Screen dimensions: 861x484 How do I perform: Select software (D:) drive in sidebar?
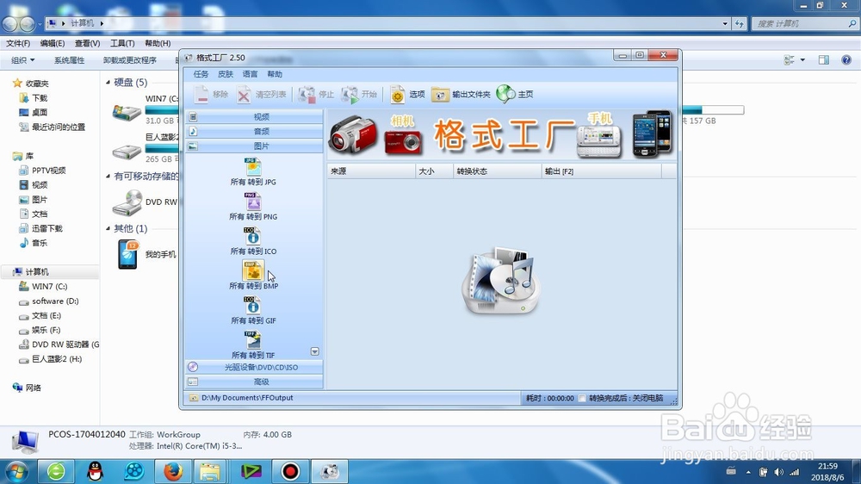click(x=55, y=301)
